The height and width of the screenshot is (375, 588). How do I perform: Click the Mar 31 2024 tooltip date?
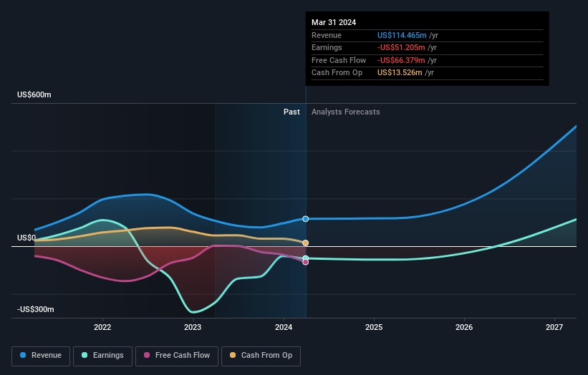pyautogui.click(x=334, y=22)
